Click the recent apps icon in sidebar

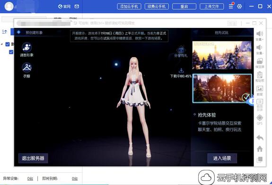[x=260, y=160]
